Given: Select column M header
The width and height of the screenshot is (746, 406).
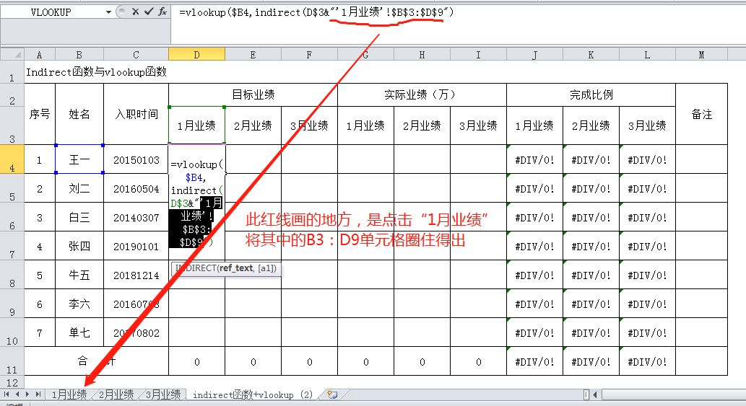Looking at the screenshot, I should click(x=701, y=55).
